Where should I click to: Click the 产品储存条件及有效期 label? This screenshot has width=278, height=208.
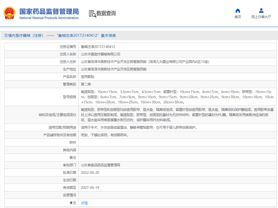[60, 135]
